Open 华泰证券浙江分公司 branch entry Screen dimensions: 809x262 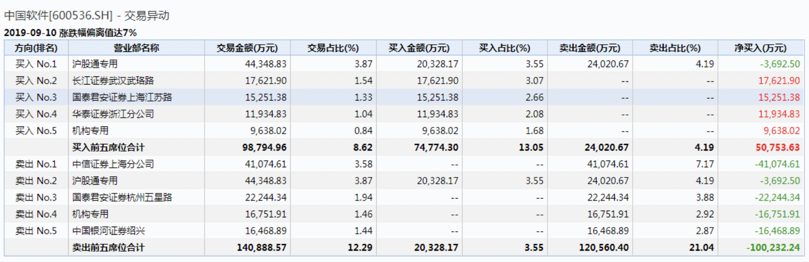(x=113, y=114)
